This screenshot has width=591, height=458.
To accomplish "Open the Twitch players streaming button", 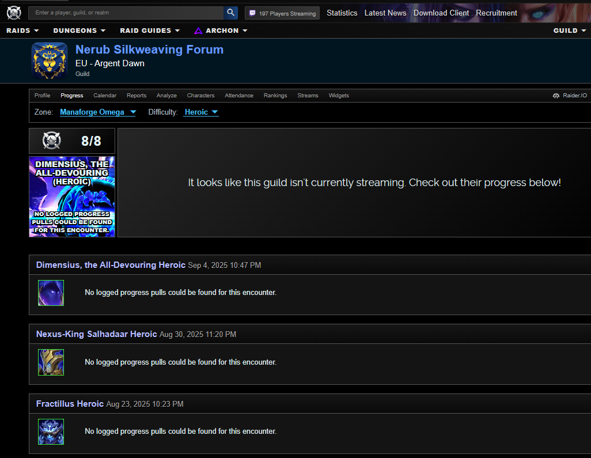I will [282, 13].
